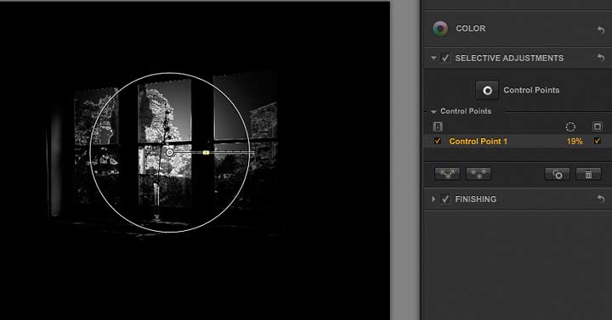Click the Finishing header label
This screenshot has height=320, width=612.
click(x=475, y=199)
